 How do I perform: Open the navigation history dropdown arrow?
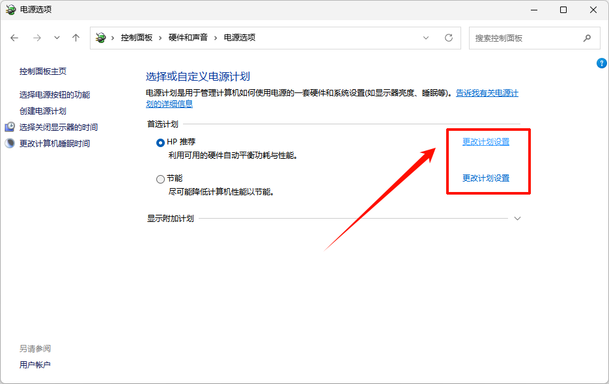(x=56, y=38)
